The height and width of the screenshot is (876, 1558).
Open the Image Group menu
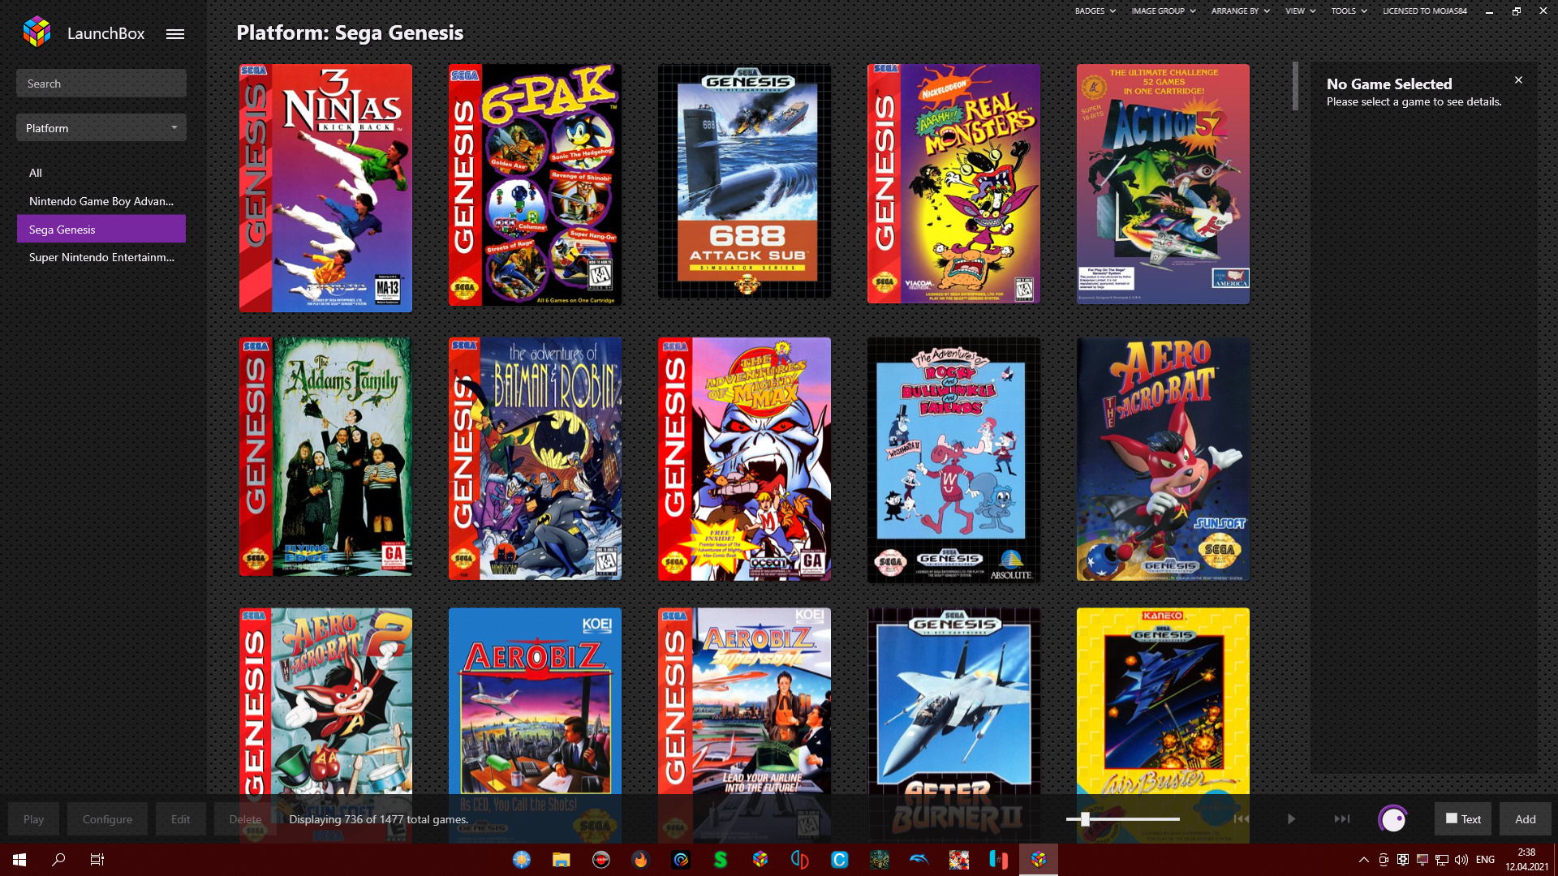tap(1164, 11)
